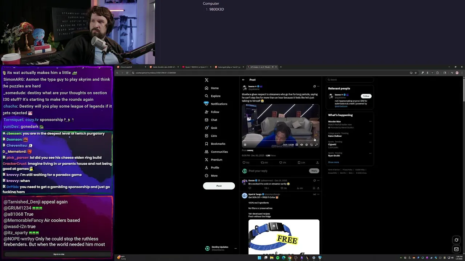This screenshot has height=261, width=465.
Task: Go back using the arrow beside Post
Action: point(243,80)
